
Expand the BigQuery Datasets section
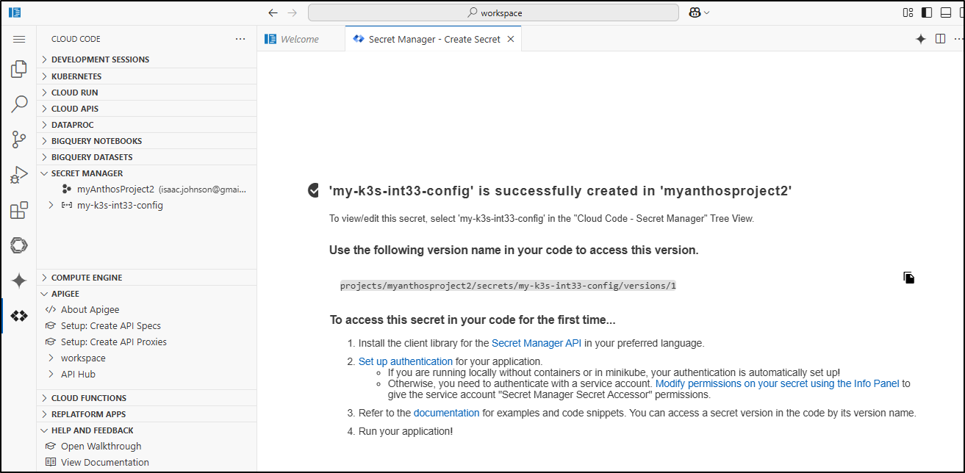tap(147, 157)
